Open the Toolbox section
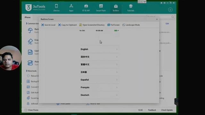Image resolution: width=205 pixels, height=115 pixels. click(116, 8)
